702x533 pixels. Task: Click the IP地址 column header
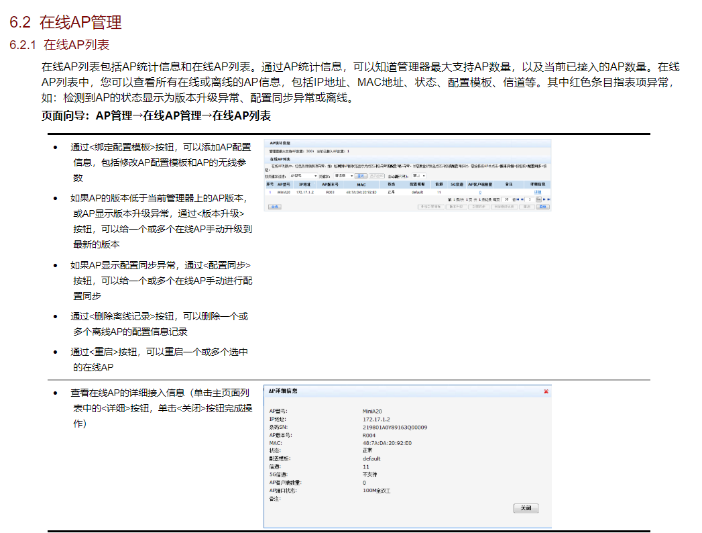(x=305, y=184)
